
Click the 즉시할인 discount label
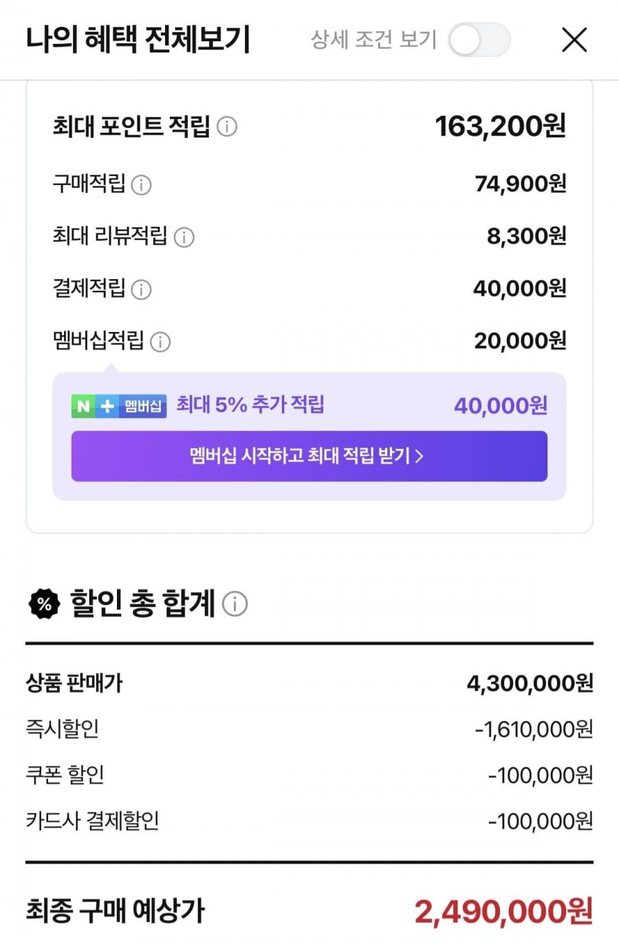[63, 729]
